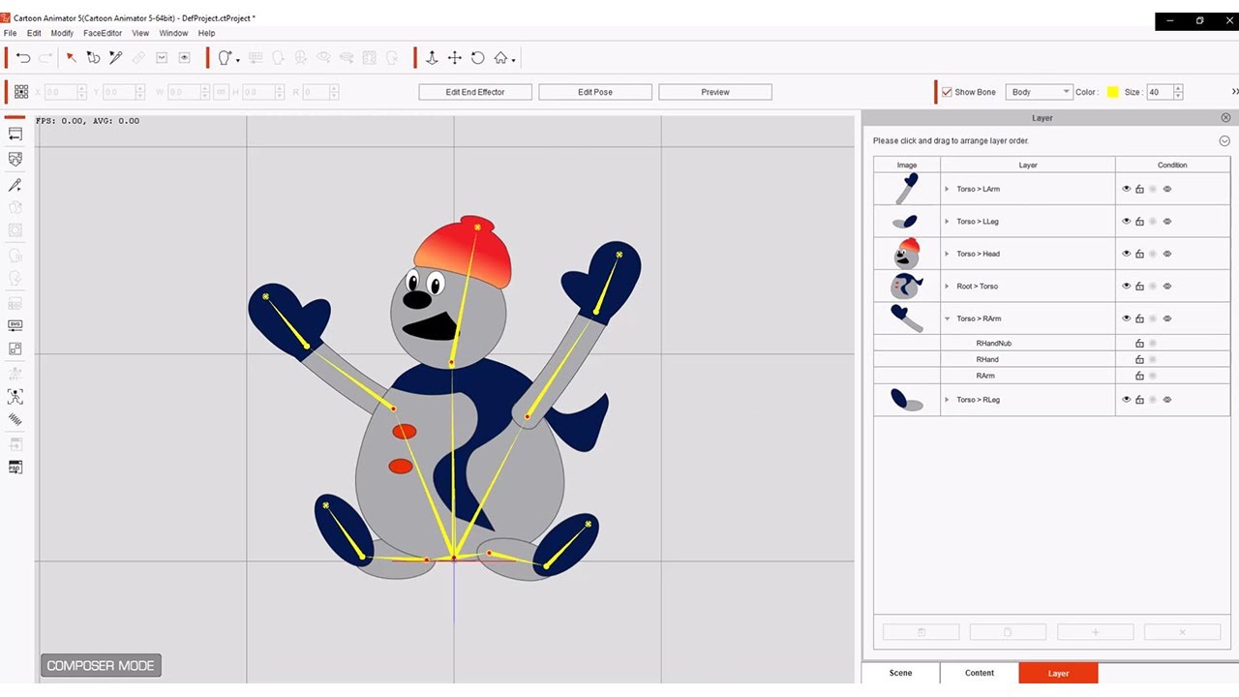
Task: Open the Modify menu
Action: pyautogui.click(x=62, y=33)
